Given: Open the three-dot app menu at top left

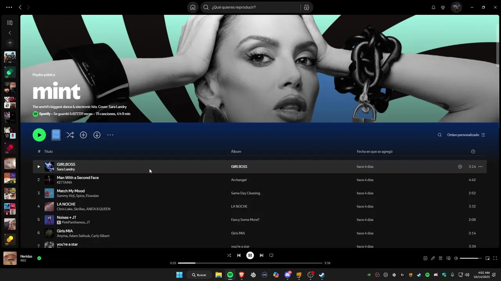Looking at the screenshot, I should click(9, 7).
